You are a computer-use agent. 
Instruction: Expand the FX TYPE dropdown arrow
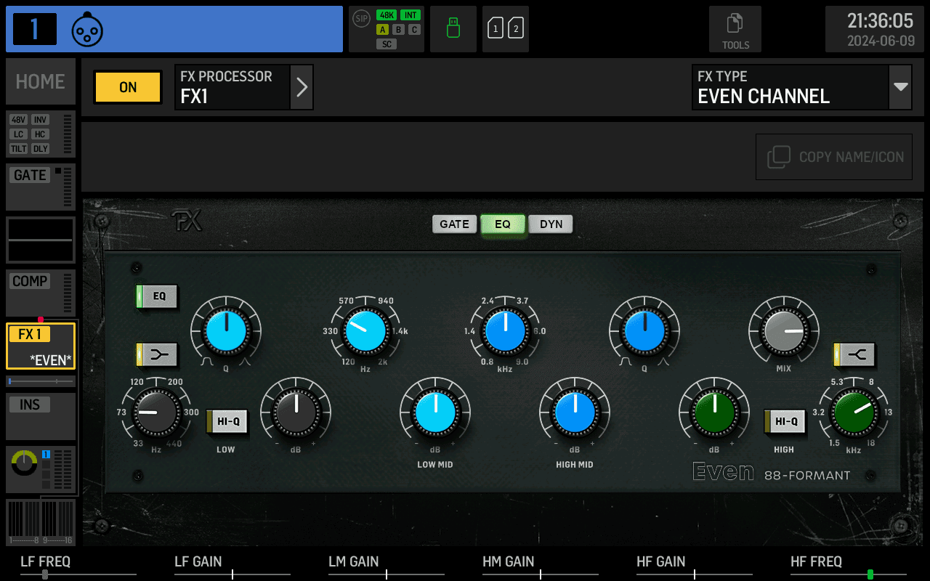(900, 87)
